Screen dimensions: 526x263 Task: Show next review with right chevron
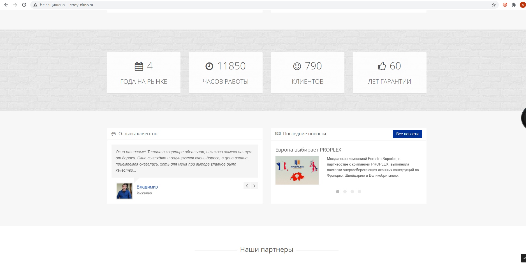coord(254,186)
